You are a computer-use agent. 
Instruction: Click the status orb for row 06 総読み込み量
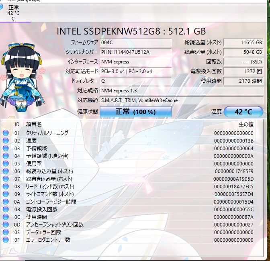[x=6, y=171]
